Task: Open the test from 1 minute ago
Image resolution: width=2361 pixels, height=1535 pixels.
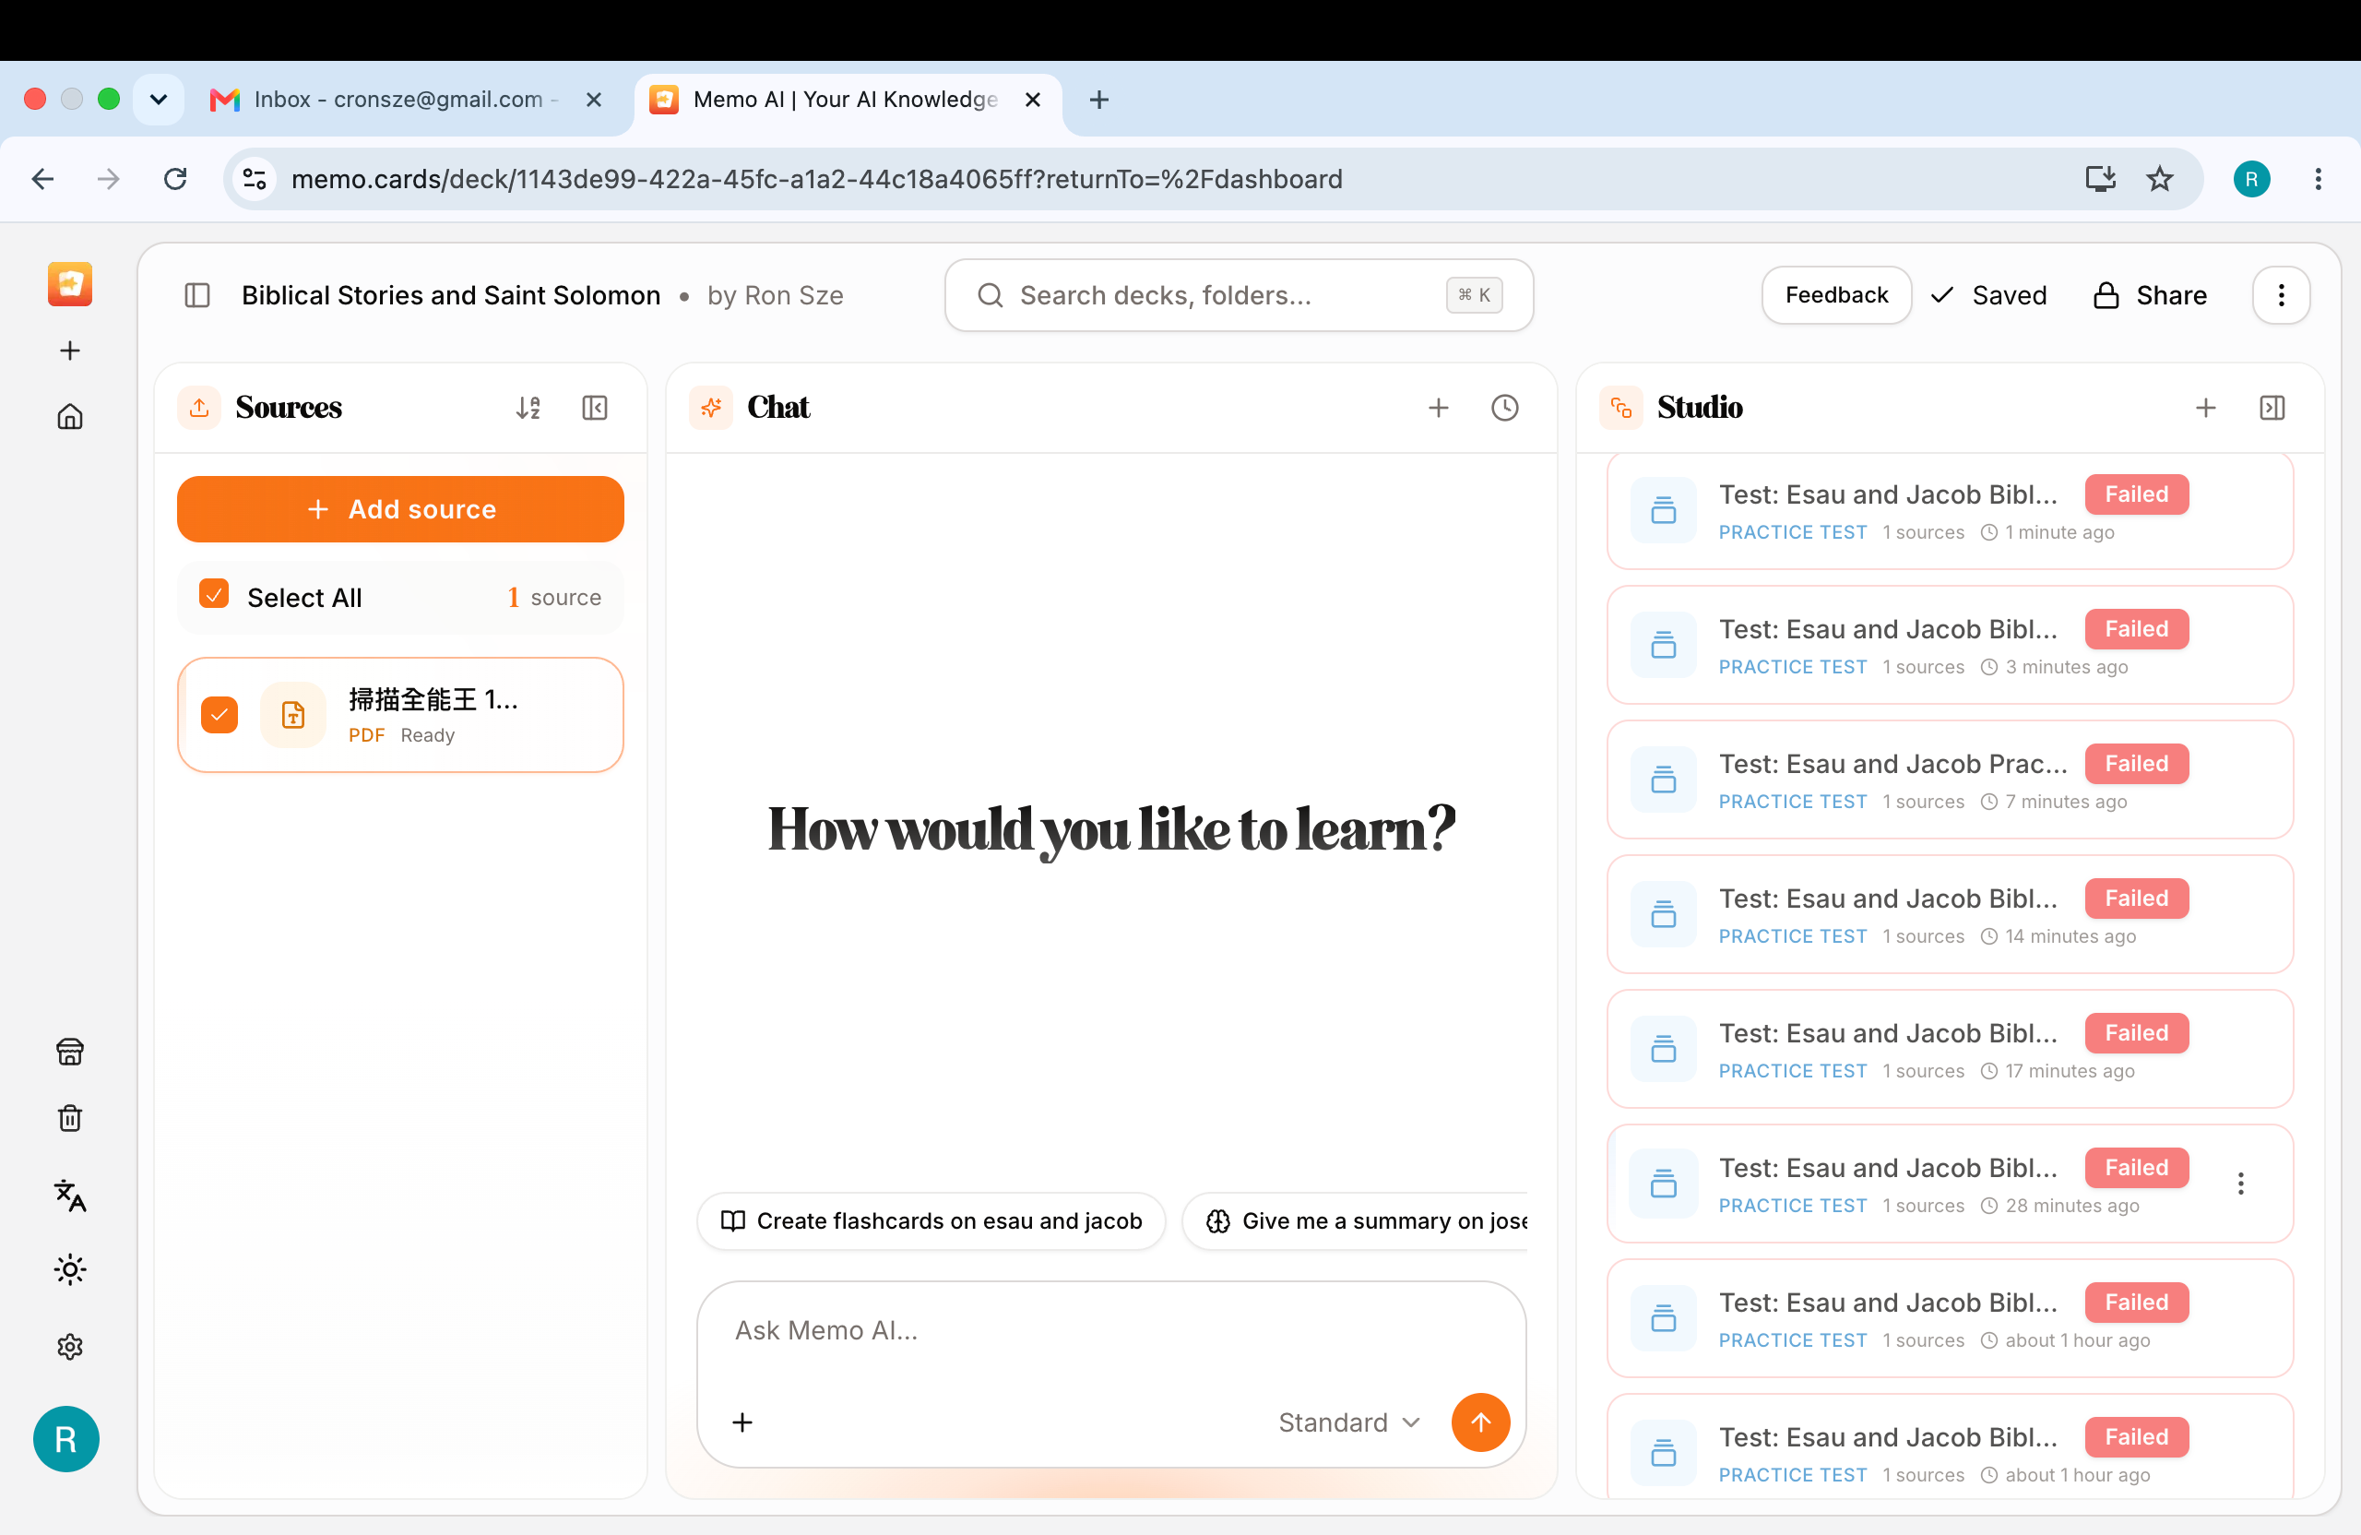Action: pyautogui.click(x=1950, y=512)
